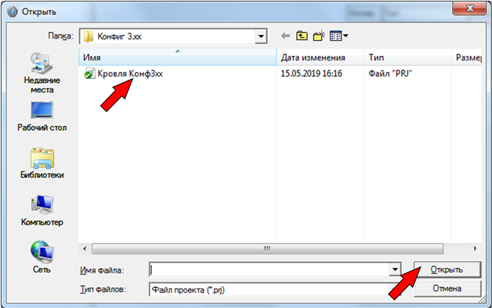Viewport: 492px width, 308px height.
Task: Click the Отмена button
Action: click(x=447, y=288)
